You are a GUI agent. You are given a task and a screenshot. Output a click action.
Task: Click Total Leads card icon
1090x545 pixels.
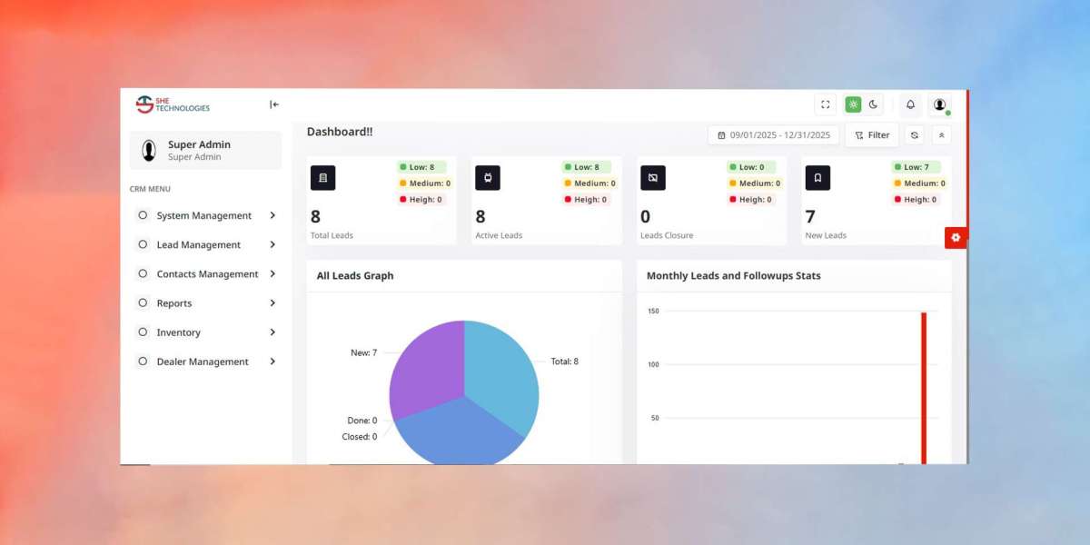(323, 178)
